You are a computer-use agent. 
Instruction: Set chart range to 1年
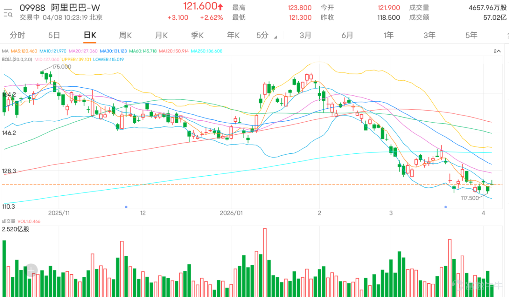[388, 35]
